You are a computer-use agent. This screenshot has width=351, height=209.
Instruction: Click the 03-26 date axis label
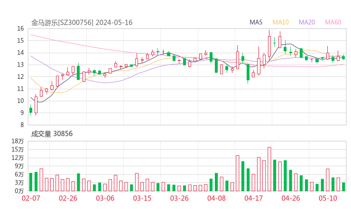click(179, 198)
